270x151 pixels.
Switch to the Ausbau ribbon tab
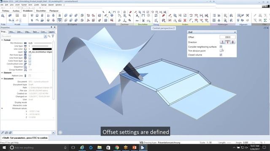click(x=16, y=11)
